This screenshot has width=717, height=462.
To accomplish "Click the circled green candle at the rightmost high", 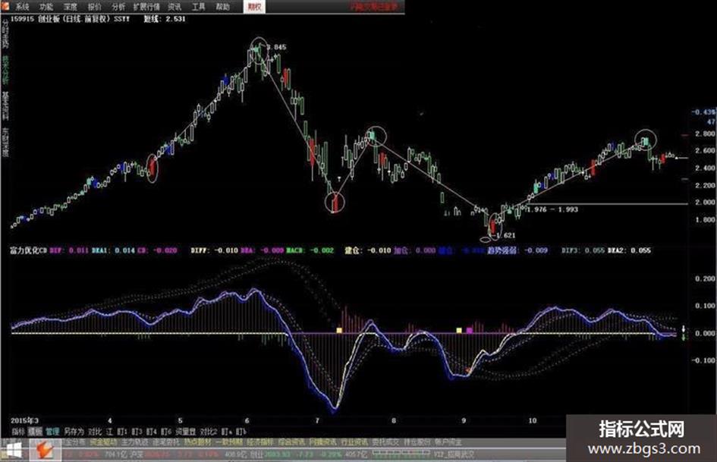I will coord(646,140).
